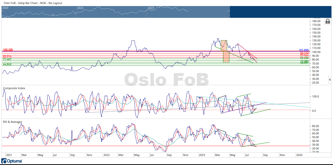Screen dimensions: 333x165
Task: Click the blue 101.899 level label
Action: tap(304, 50)
